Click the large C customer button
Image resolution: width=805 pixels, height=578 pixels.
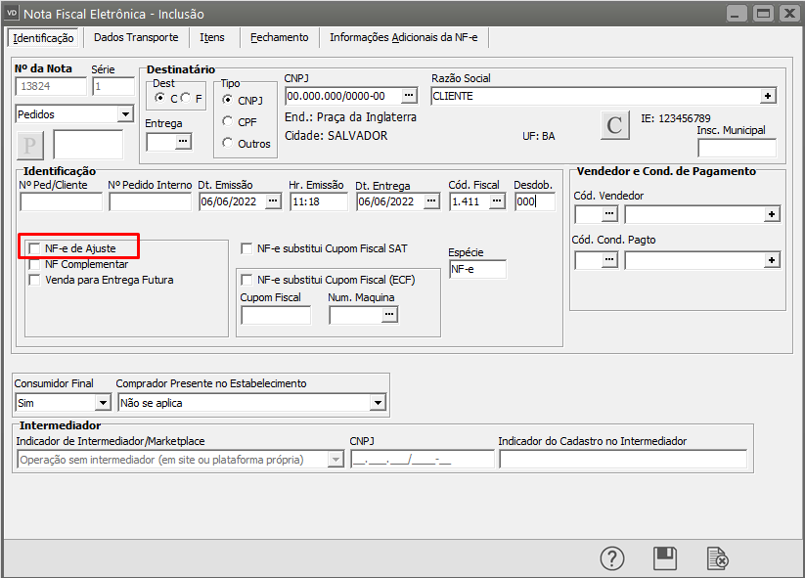(614, 125)
